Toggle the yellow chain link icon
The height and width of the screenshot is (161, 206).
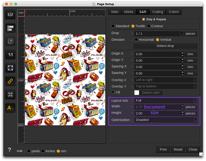click(x=10, y=81)
